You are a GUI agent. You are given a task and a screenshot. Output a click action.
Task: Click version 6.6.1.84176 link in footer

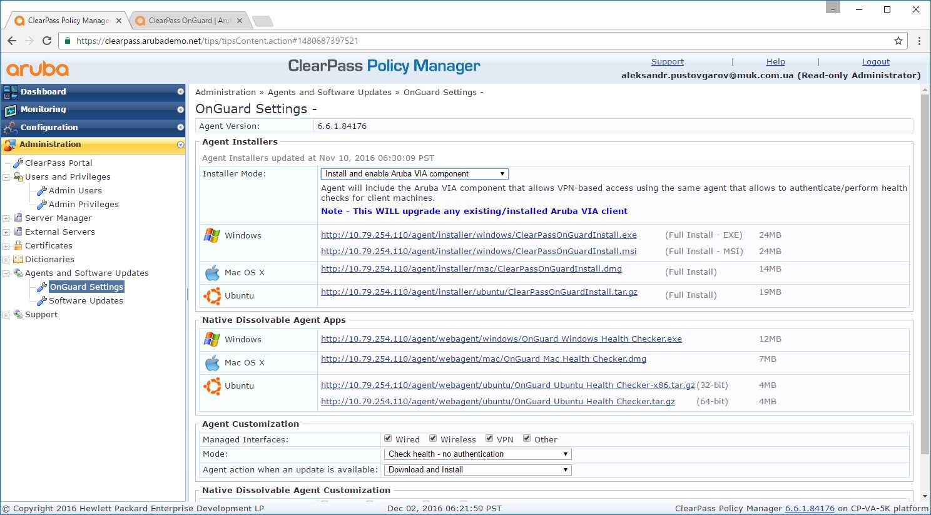[810, 509]
